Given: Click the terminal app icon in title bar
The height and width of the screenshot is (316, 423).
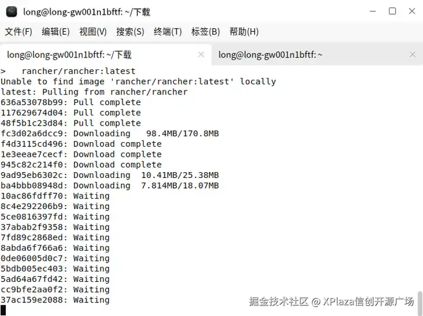Looking at the screenshot, I should [x=12, y=12].
